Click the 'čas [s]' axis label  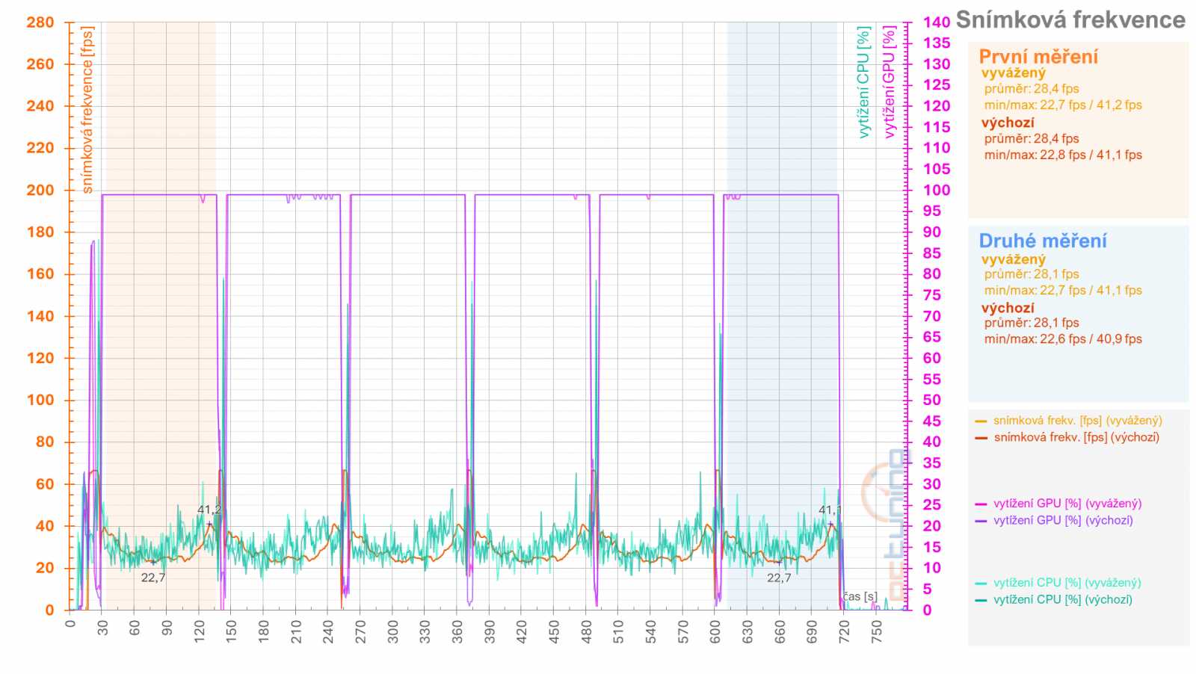(860, 596)
